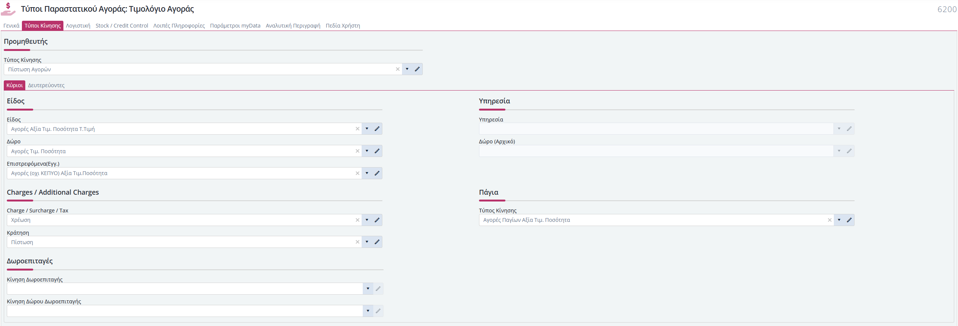Switch to Παράμετροι myData tab
The height and width of the screenshot is (326, 958).
click(235, 26)
